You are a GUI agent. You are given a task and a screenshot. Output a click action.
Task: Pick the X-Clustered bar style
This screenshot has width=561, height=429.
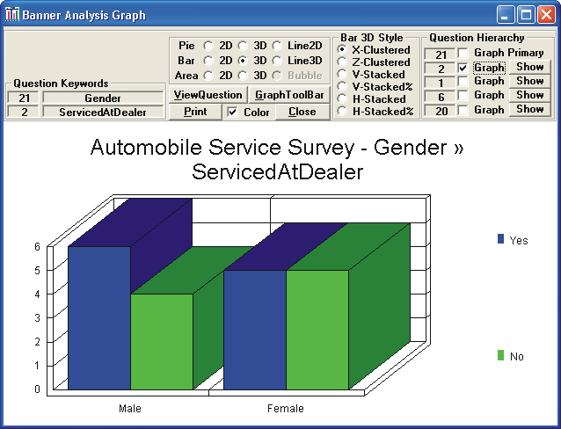pyautogui.click(x=342, y=49)
